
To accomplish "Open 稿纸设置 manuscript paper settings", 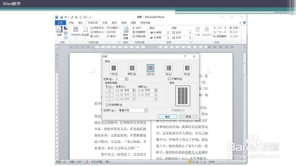I will click(126, 33).
